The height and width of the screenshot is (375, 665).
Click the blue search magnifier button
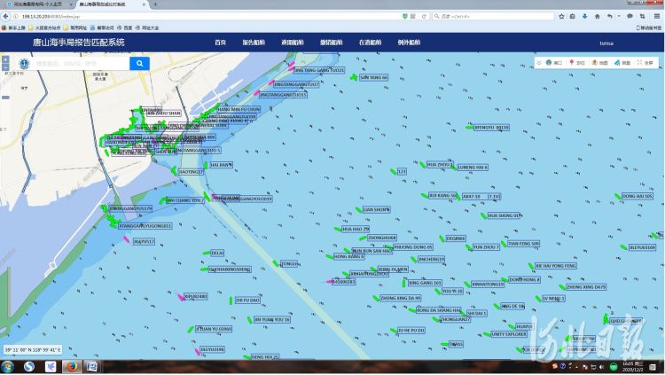click(x=139, y=64)
